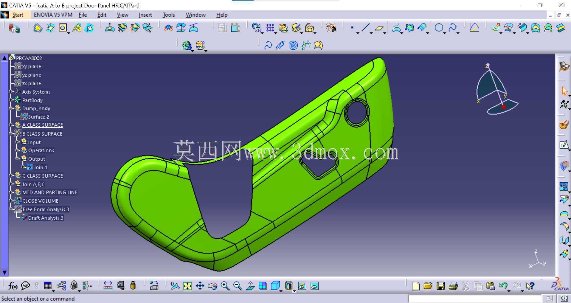Expand the A CLASS SURFACE node
The height and width of the screenshot is (303, 571).
[x=11, y=125]
